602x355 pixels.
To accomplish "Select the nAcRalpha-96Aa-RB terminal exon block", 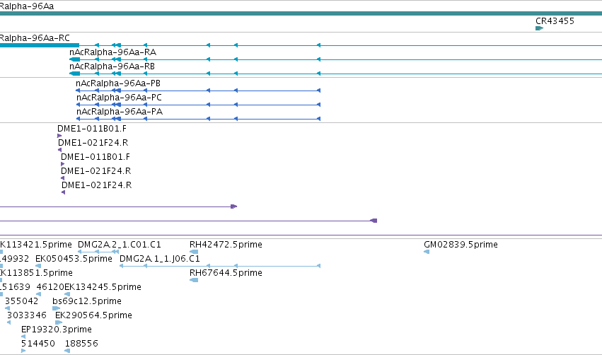I will (x=75, y=74).
